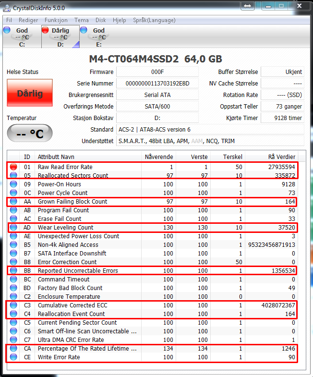Click the Serial ATA interface field
The height and width of the screenshot is (377, 313).
click(x=157, y=95)
